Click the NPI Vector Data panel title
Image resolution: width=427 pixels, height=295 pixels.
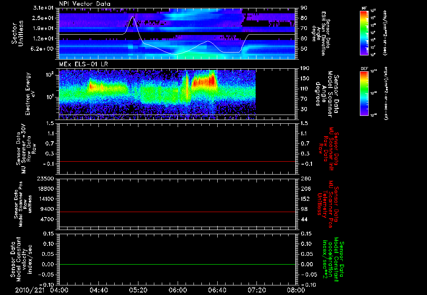point(85,4)
